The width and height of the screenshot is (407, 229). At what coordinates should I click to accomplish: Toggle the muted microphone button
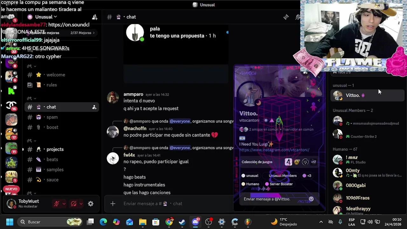click(x=57, y=204)
